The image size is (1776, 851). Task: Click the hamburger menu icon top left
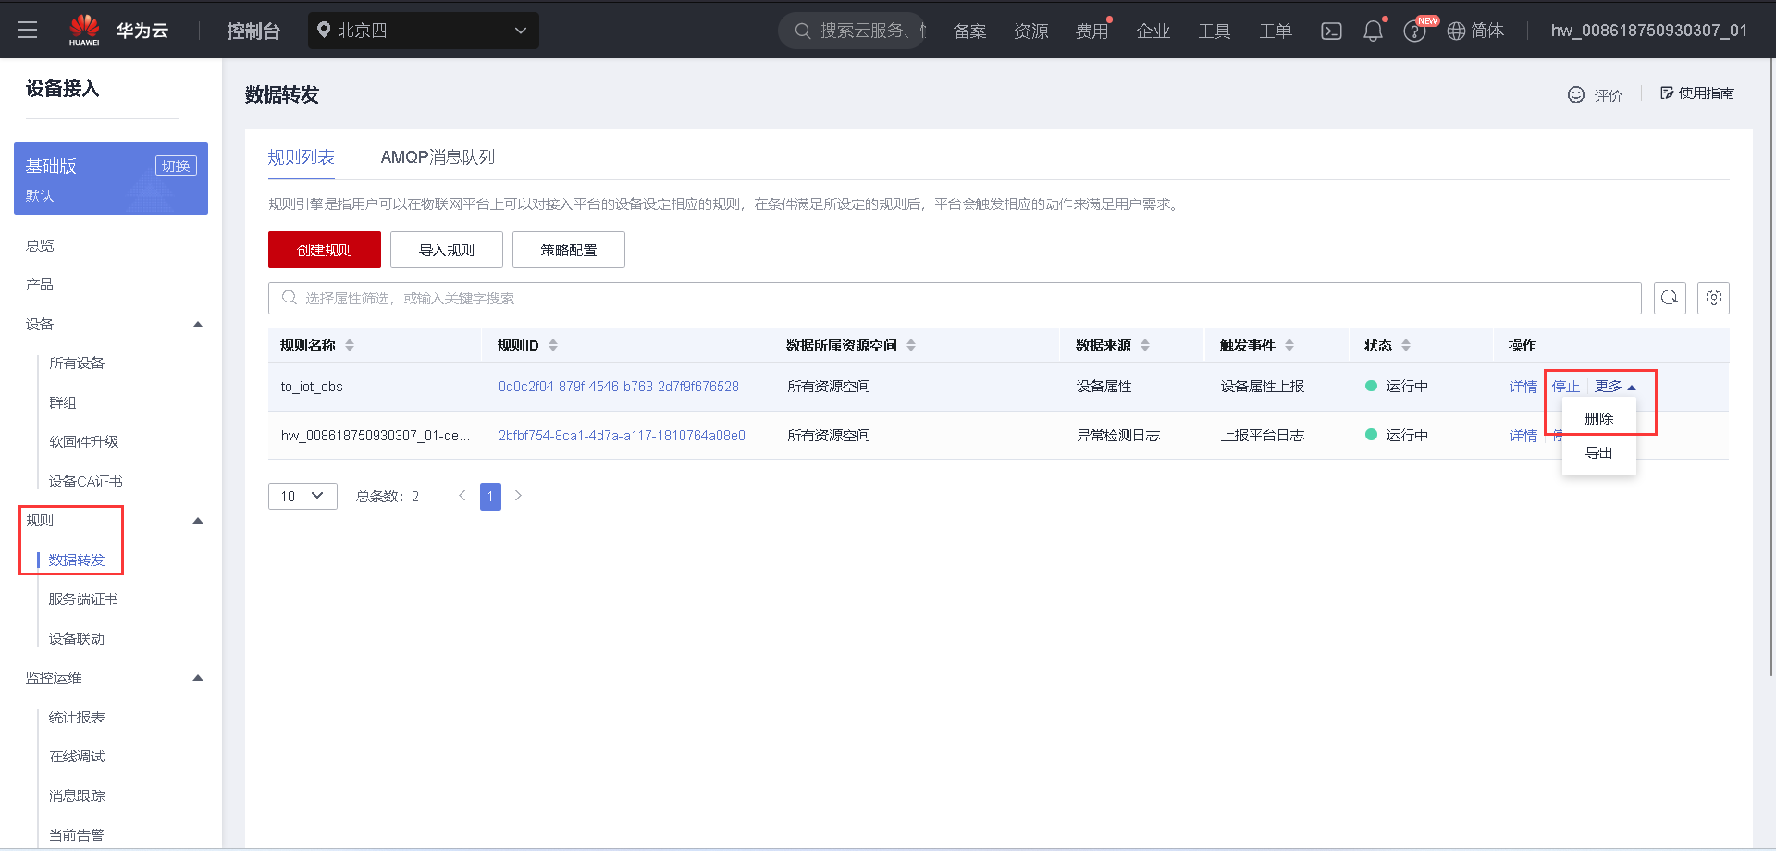[27, 29]
